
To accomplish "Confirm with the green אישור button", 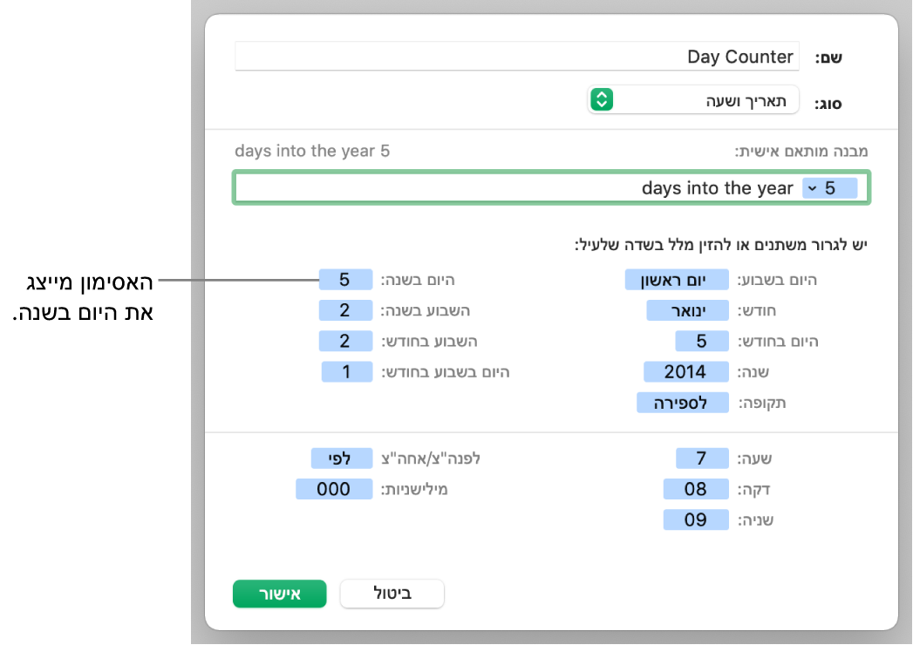I will (280, 594).
